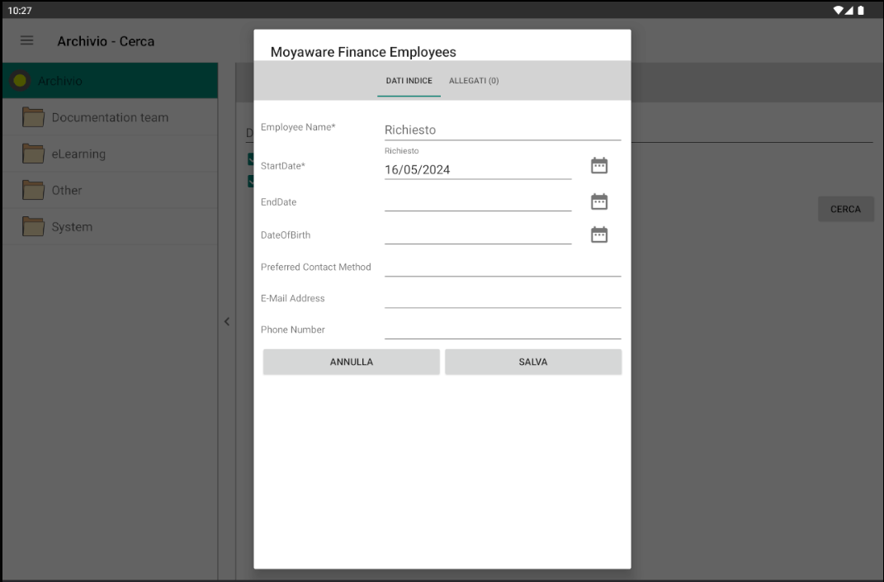The width and height of the screenshot is (884, 582).
Task: Click the Documentation team folder icon
Action: click(33, 117)
